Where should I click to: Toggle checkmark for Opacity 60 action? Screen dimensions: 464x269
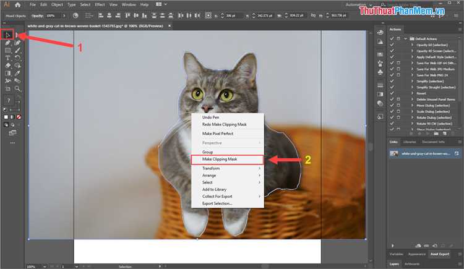point(391,46)
